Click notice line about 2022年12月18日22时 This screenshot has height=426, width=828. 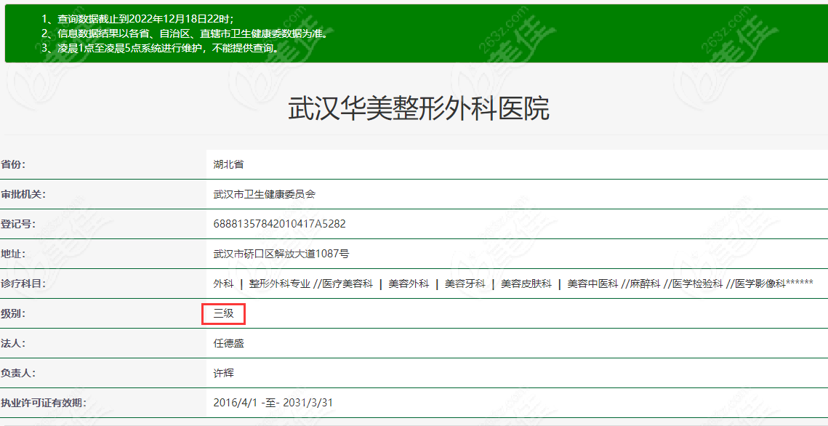coord(138,19)
